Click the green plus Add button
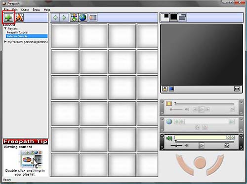 tap(8, 17)
